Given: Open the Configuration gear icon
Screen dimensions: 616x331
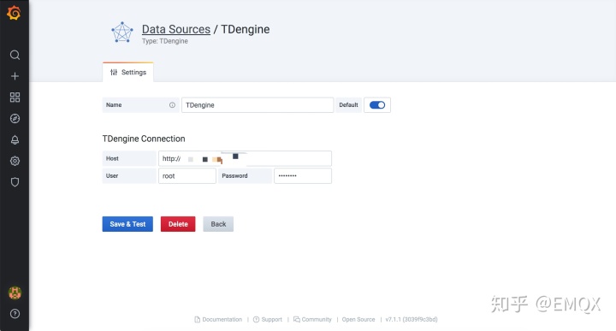Looking at the screenshot, I should click(15, 161).
